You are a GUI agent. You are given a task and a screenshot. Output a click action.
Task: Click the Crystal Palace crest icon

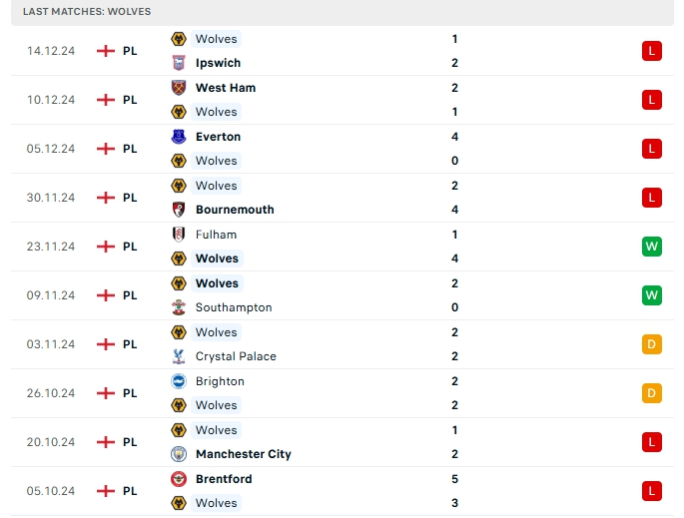(x=179, y=356)
